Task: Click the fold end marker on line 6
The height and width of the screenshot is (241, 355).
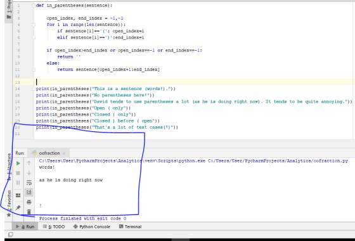Action: 34,37
